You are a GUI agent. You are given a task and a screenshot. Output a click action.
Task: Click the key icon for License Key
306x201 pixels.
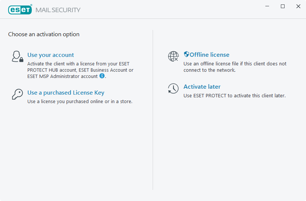(x=17, y=95)
